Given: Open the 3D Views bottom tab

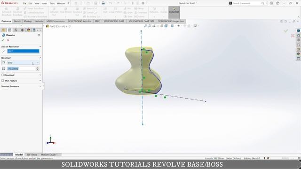Looking at the screenshot, I should 32,154.
